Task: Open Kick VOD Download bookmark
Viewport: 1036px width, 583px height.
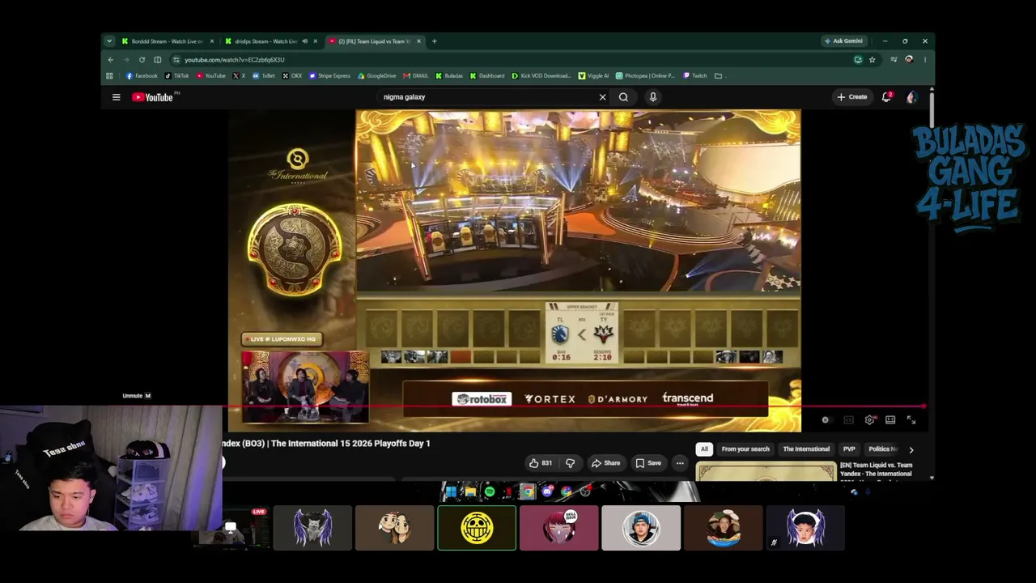Action: [x=541, y=76]
